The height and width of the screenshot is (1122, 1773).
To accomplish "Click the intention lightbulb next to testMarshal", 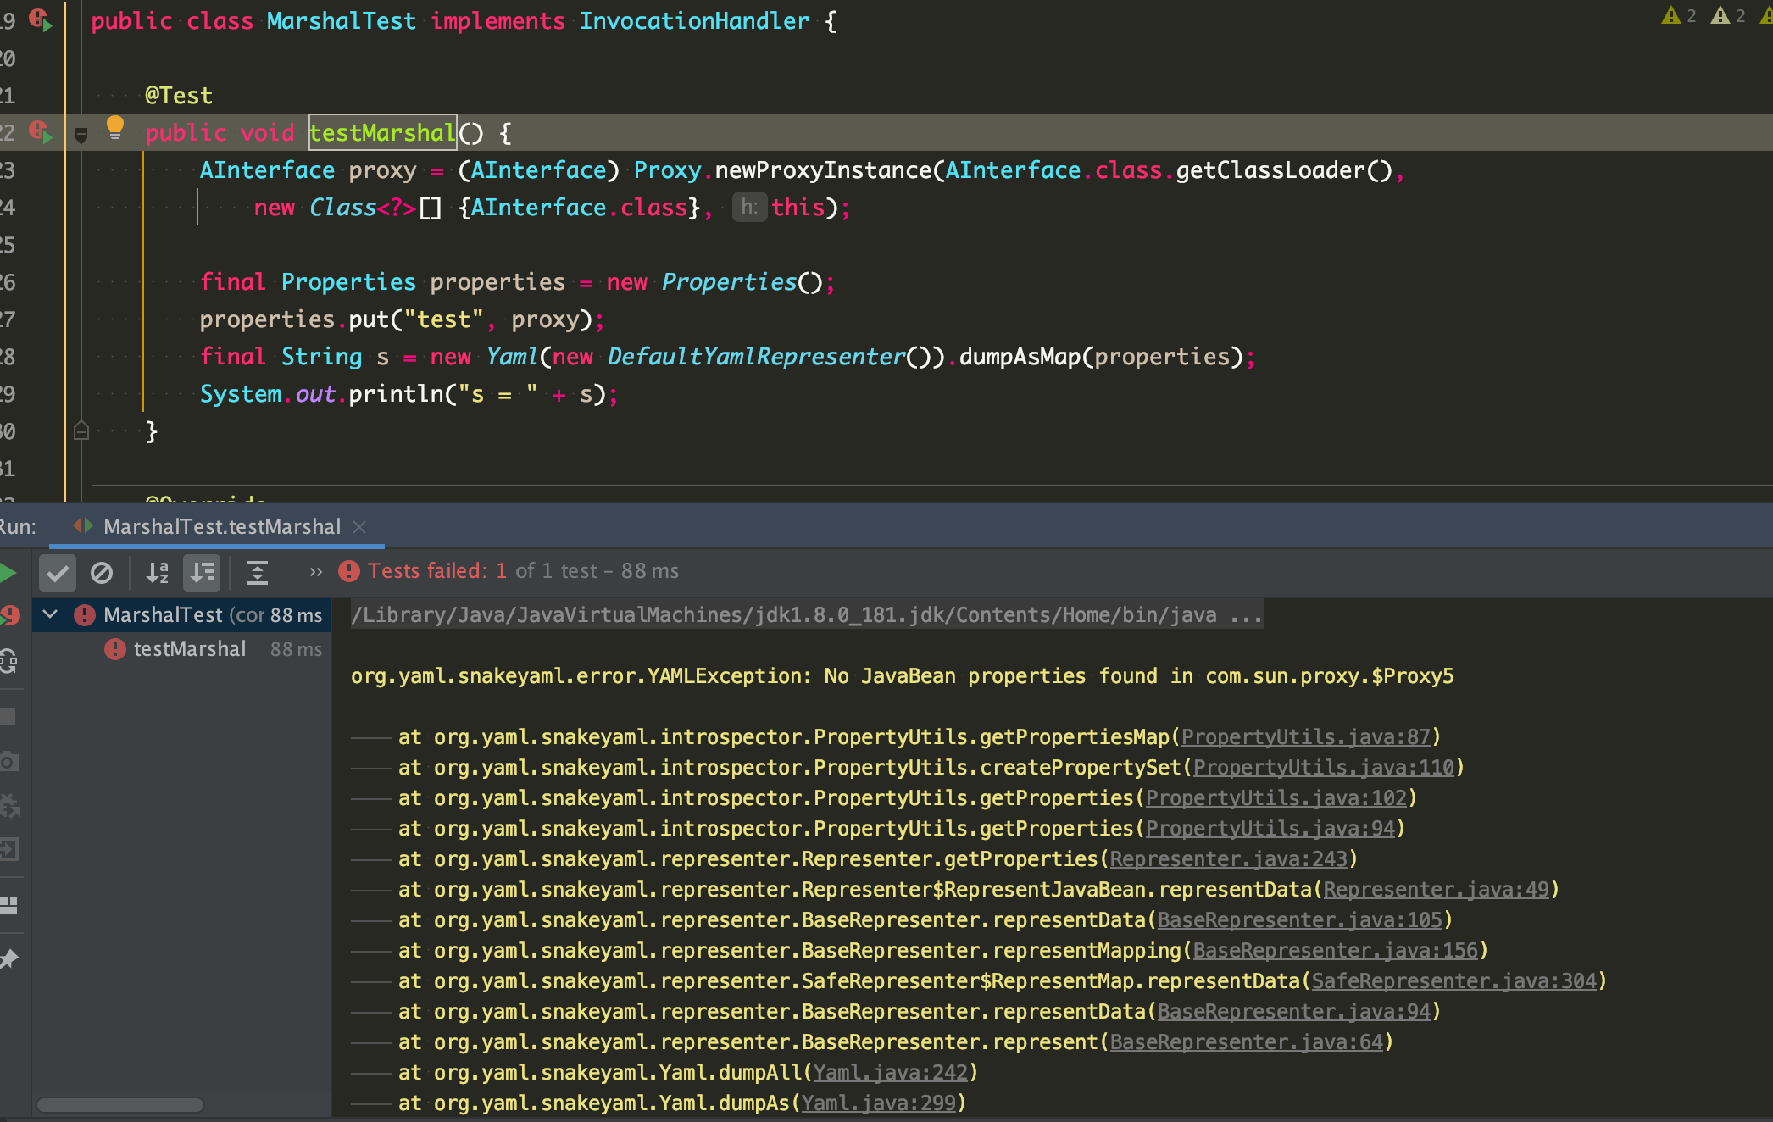I will [x=115, y=128].
